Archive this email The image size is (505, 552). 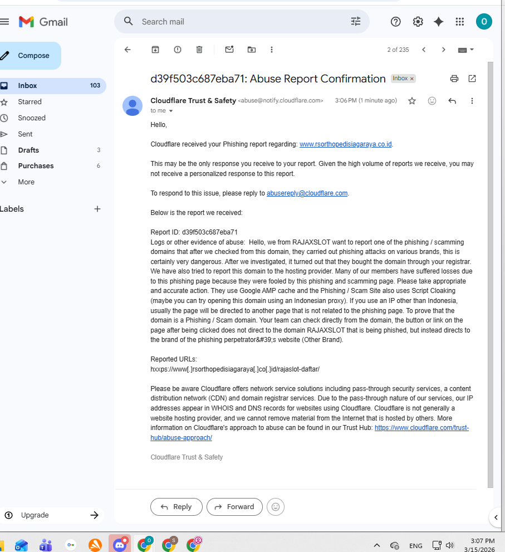point(155,50)
